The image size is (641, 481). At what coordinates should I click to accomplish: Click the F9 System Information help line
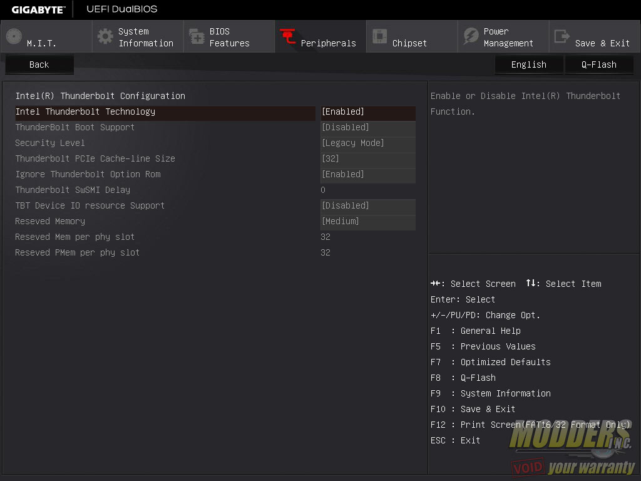pos(491,393)
